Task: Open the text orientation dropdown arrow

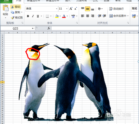Action: (102, 9)
